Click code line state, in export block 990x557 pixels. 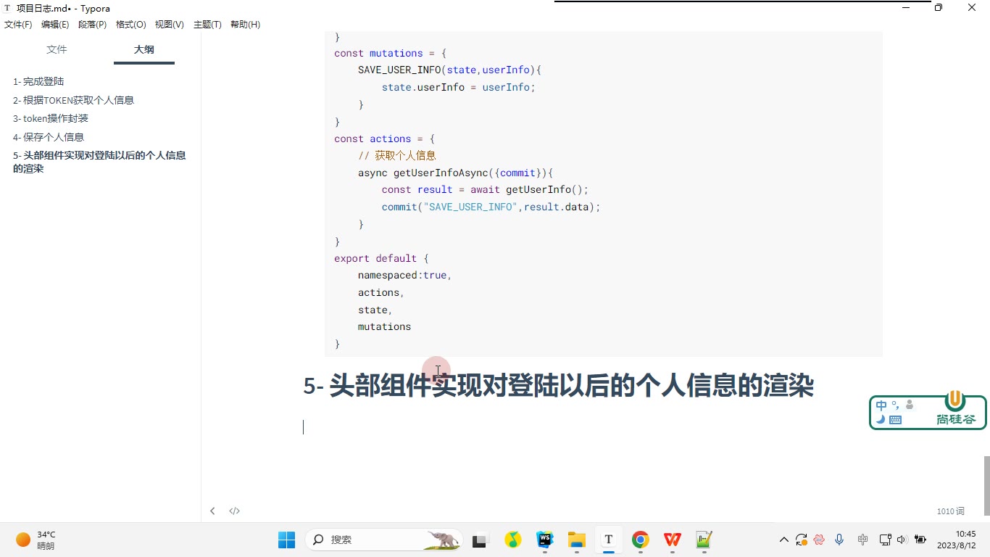pos(375,310)
